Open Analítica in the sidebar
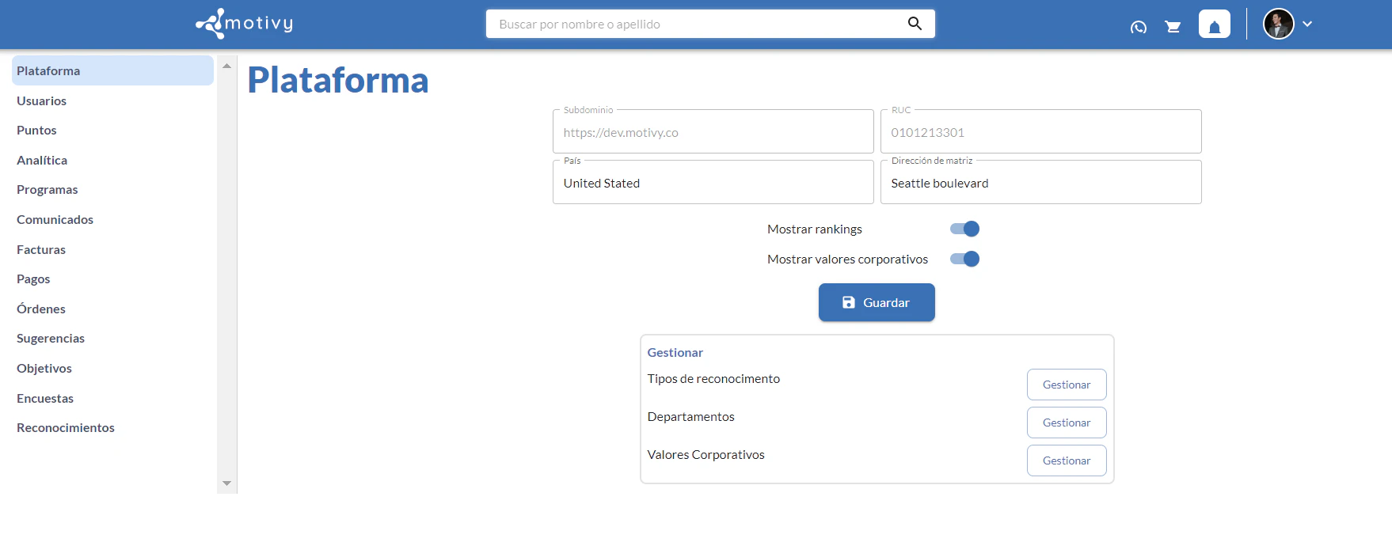1392x542 pixels. [112, 160]
